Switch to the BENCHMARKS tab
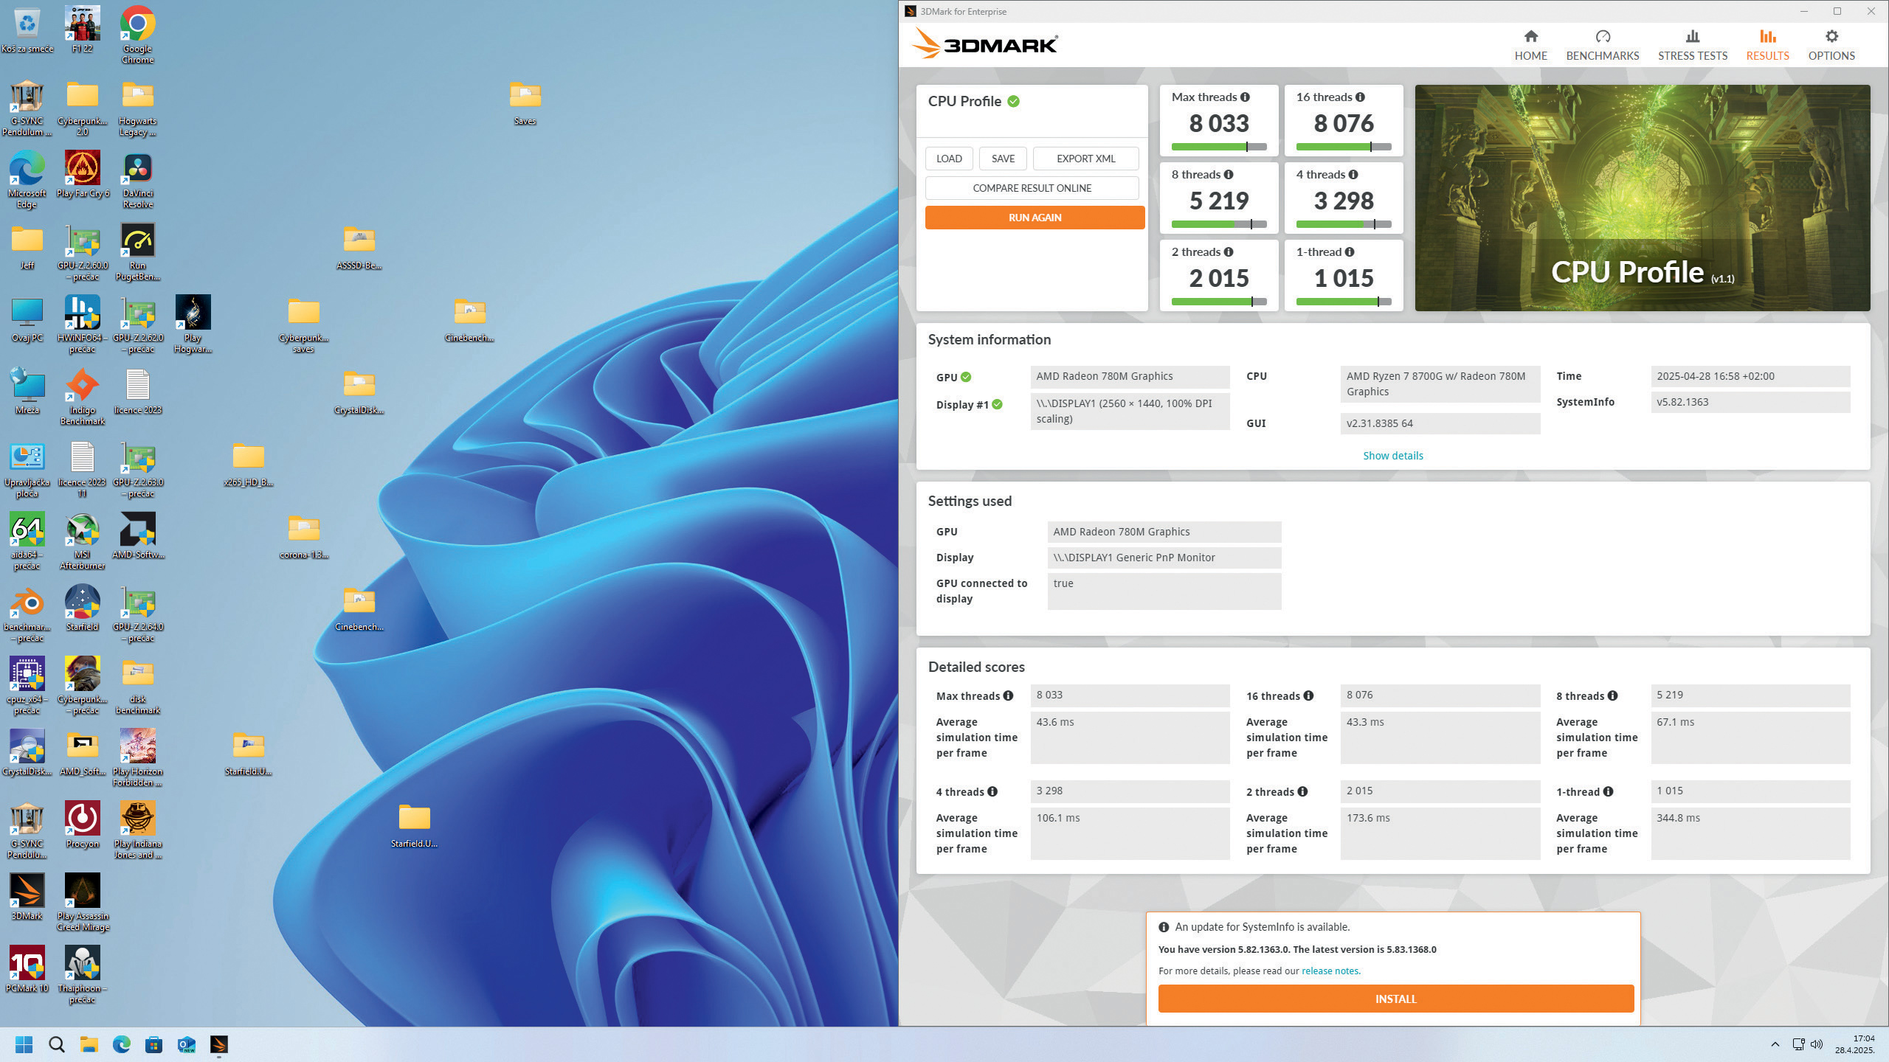Image resolution: width=1889 pixels, height=1062 pixels. 1602,46
